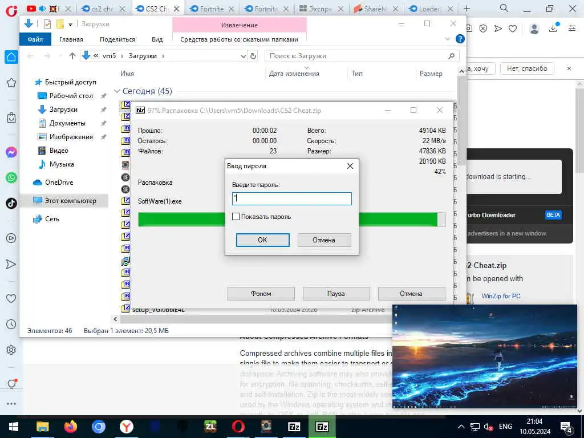Screen dimensions: 584x438
Task: Sort by the Имя column header
Action: tap(127, 74)
